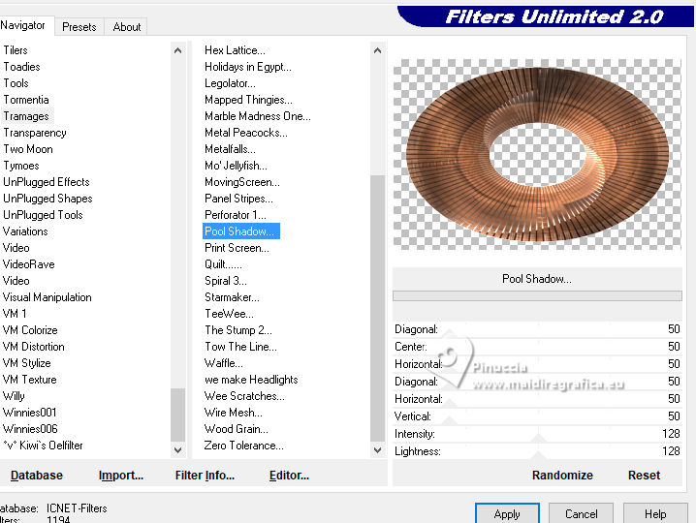Select the Wood Grain filter

(x=237, y=429)
